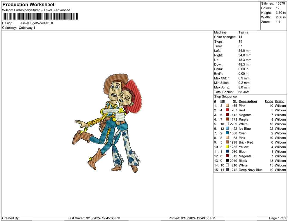Click the Up value '48.3 mm'

click(245, 60)
